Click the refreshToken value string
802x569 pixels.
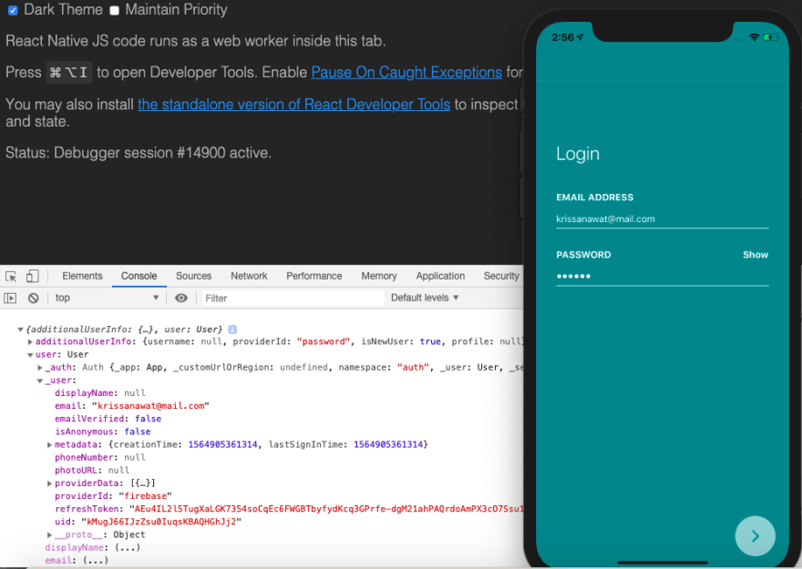point(326,509)
